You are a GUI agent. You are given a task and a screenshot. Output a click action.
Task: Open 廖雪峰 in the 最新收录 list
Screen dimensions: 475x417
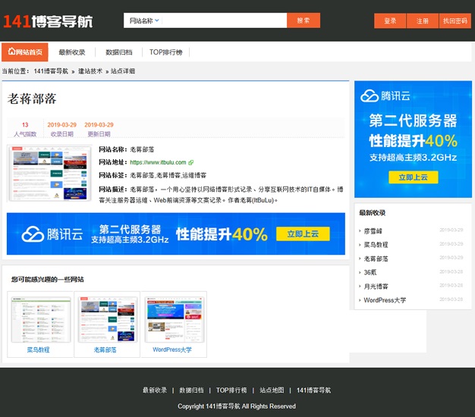point(373,231)
